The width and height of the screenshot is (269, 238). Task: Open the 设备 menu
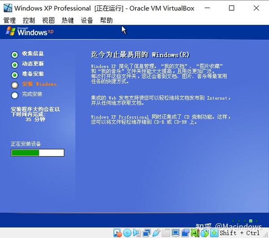(x=87, y=21)
